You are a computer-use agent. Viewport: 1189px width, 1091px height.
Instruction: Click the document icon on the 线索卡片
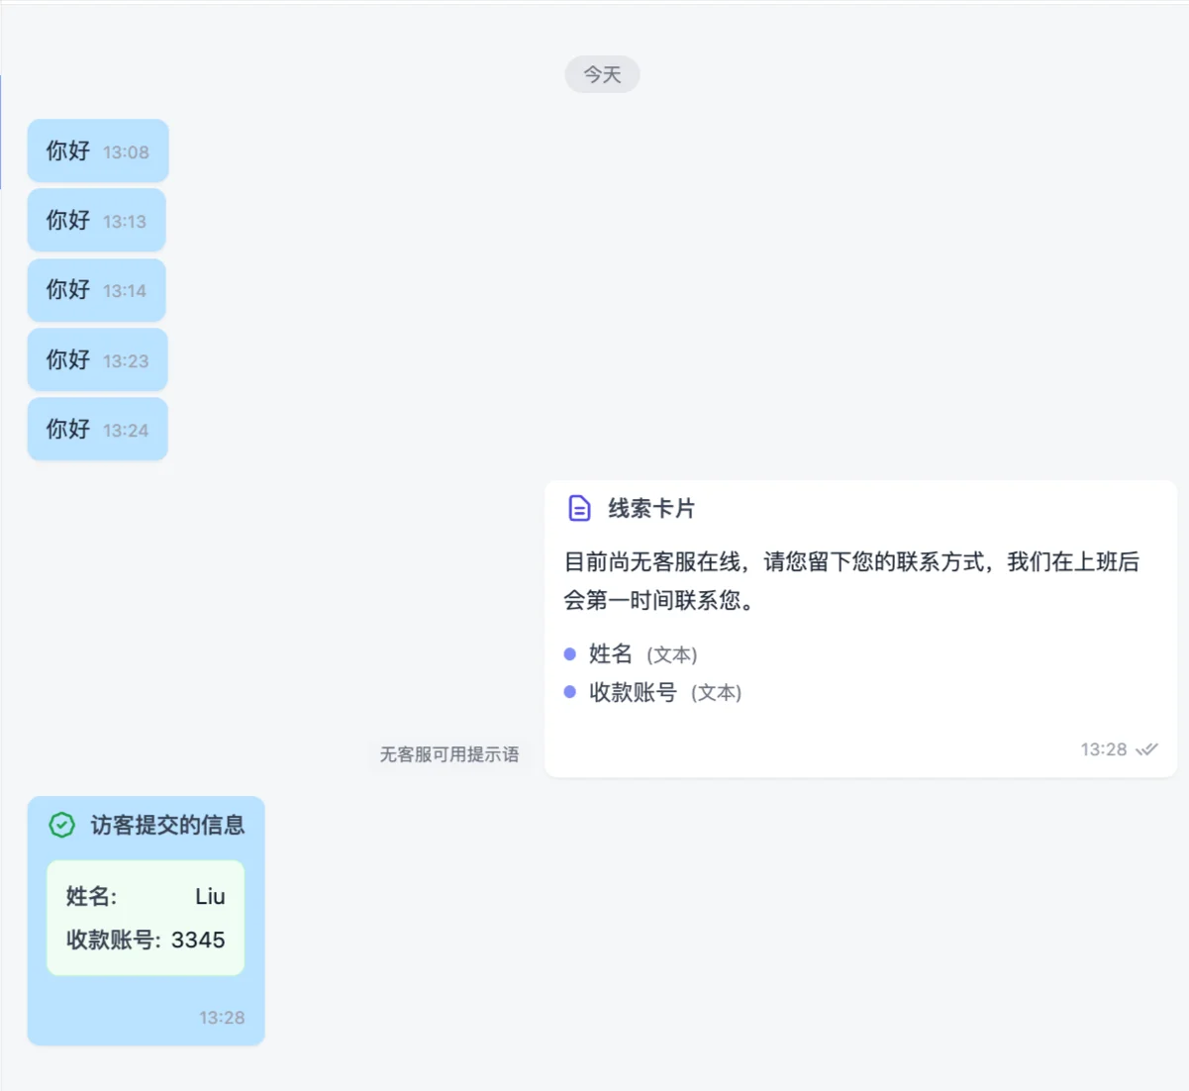point(577,508)
